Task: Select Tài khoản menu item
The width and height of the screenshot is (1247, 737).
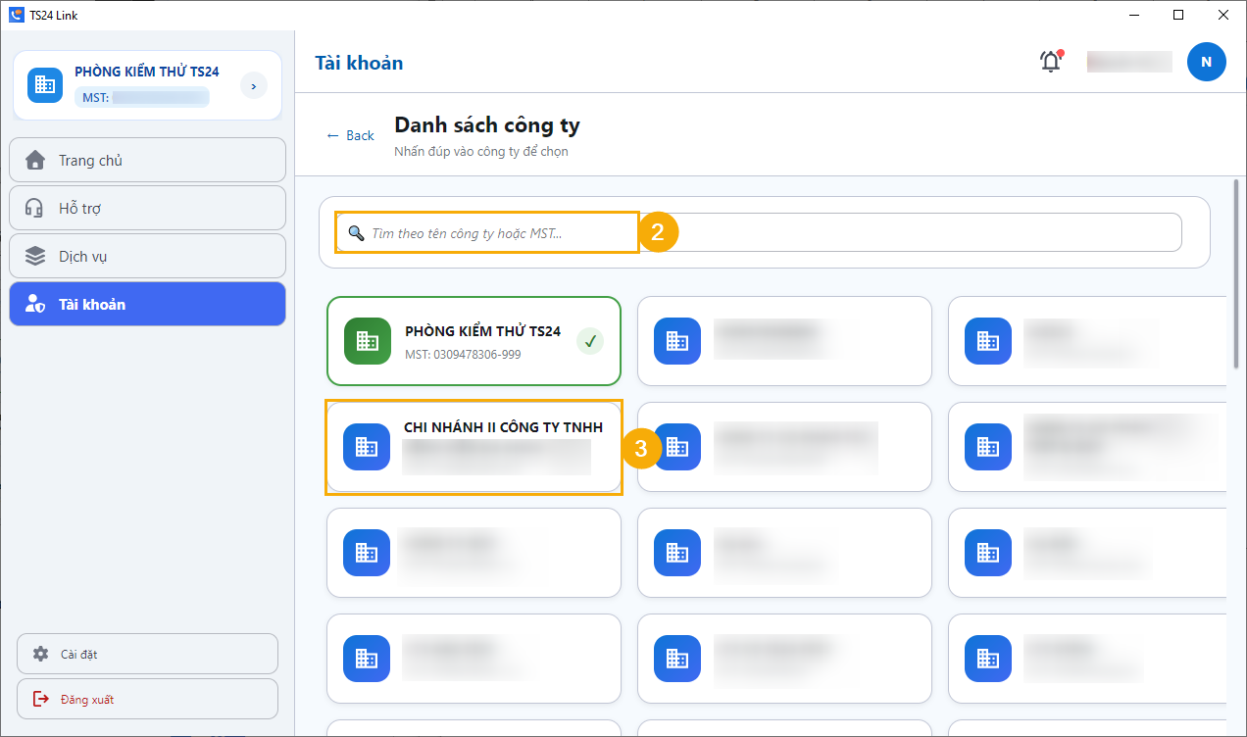Action: (x=147, y=304)
